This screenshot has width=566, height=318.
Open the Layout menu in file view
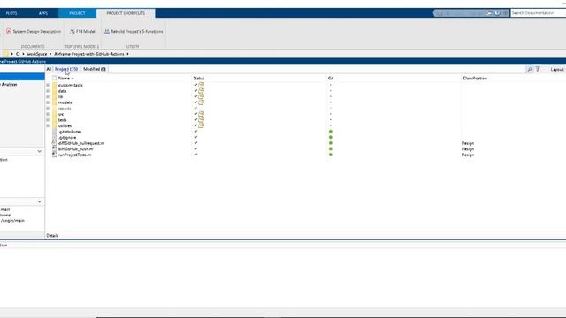tap(557, 69)
